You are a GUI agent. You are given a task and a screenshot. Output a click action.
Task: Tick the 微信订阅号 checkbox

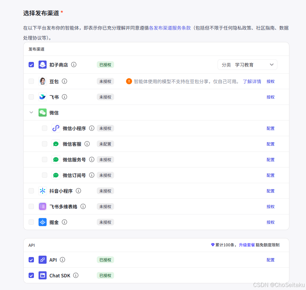(x=45, y=175)
